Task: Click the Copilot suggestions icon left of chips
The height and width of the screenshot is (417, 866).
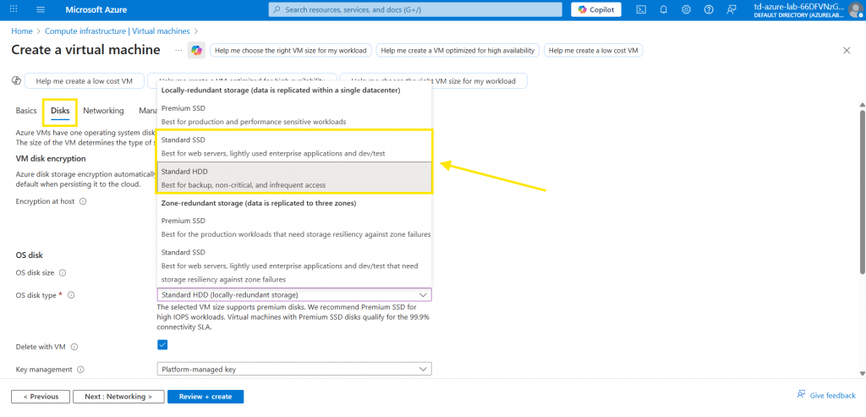Action: (17, 80)
